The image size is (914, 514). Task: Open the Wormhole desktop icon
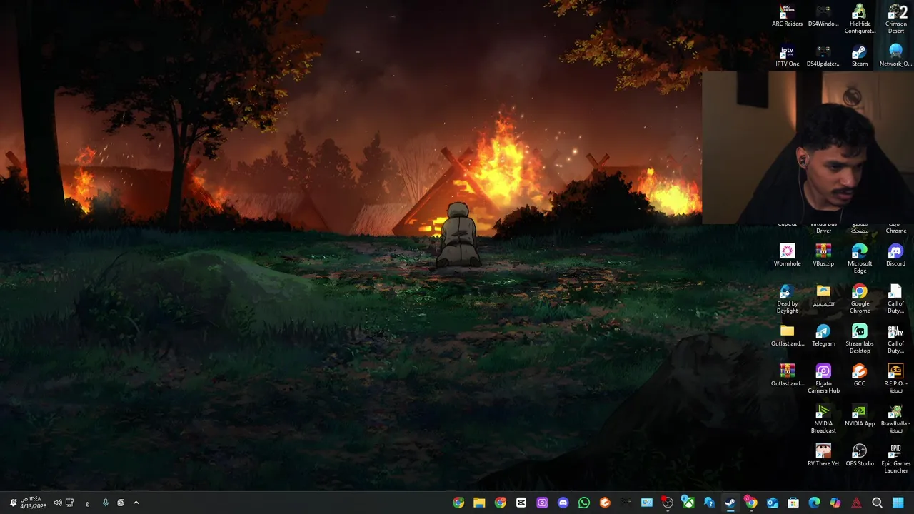pos(787,256)
